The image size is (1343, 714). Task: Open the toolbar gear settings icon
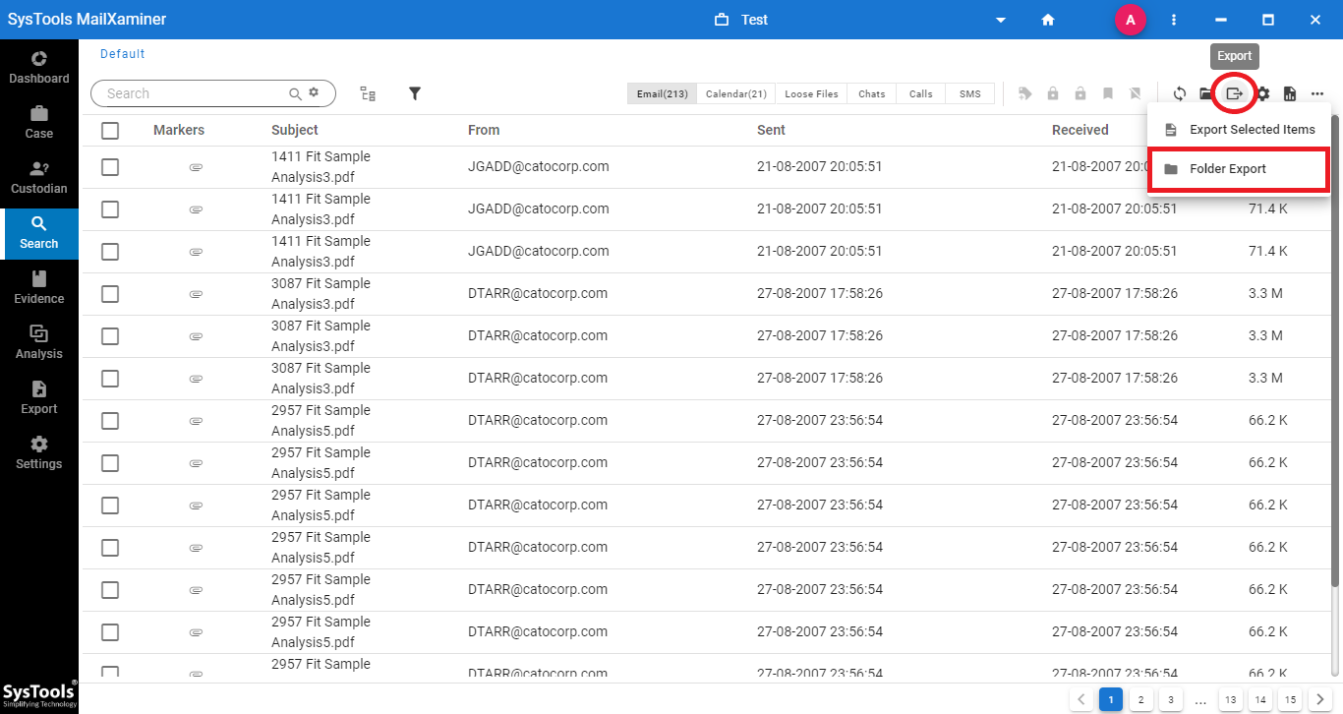tap(1262, 93)
